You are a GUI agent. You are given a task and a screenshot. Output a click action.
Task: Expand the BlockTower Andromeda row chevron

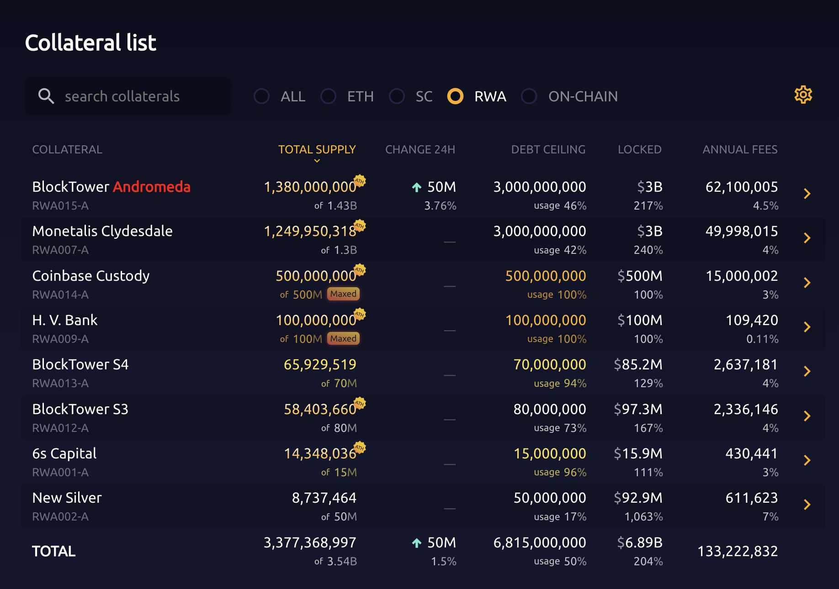point(807,194)
